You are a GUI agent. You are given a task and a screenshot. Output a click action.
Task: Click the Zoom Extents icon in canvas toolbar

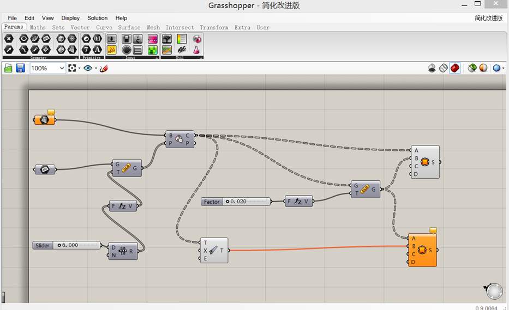[72, 68]
